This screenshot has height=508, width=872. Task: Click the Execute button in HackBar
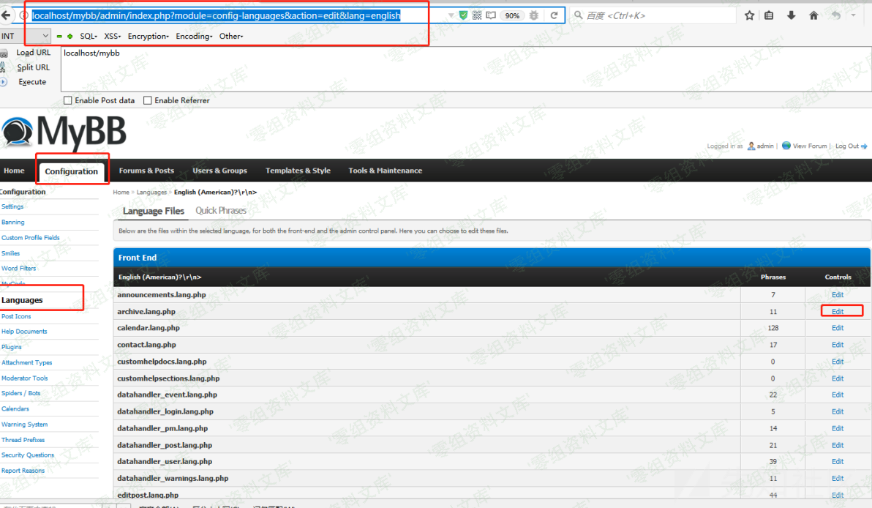click(x=32, y=82)
